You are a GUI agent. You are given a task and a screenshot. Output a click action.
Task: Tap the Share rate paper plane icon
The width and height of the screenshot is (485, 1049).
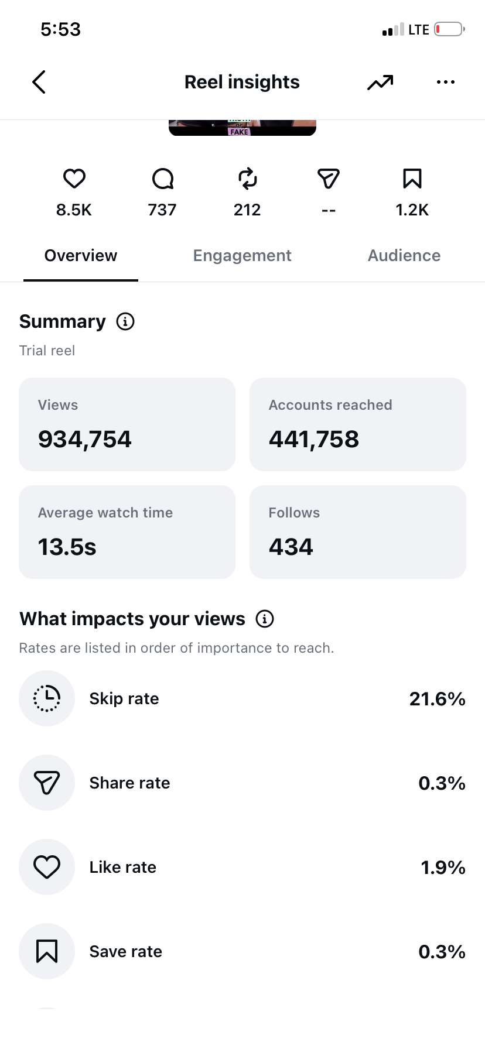pos(47,783)
